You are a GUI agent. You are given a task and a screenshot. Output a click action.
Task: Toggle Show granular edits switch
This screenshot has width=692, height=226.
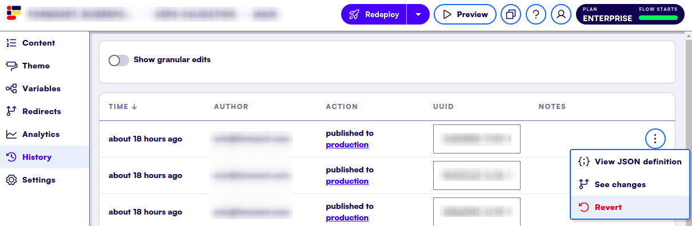(119, 60)
